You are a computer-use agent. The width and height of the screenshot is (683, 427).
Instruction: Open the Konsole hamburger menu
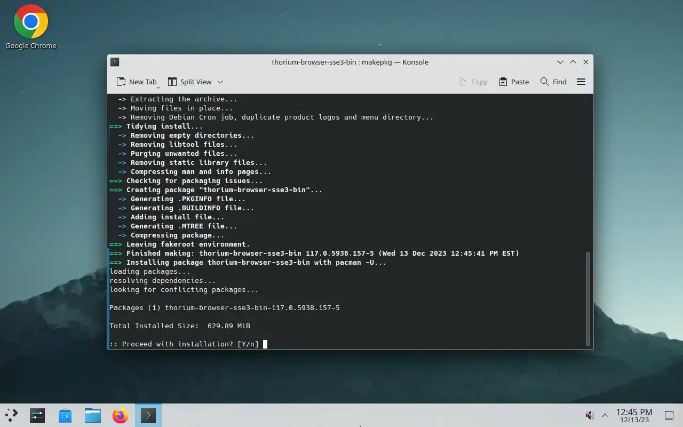tap(581, 82)
